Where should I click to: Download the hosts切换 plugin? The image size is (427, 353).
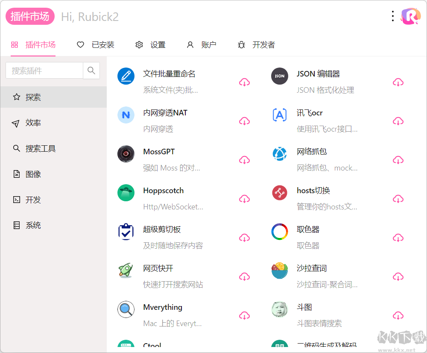(x=398, y=199)
